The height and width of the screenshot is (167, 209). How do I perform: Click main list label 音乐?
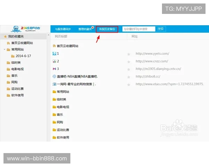click(x=60, y=114)
